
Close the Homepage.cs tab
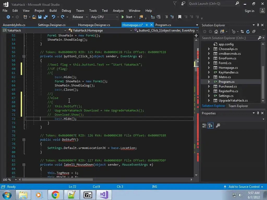coord(151,25)
